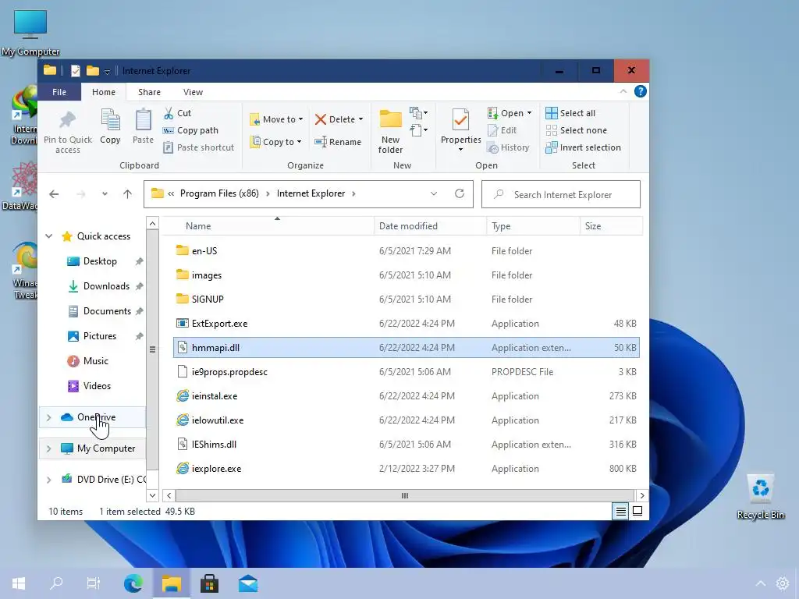Click the horizontal scrollbar thumb
The height and width of the screenshot is (599, 799).
[x=405, y=495]
